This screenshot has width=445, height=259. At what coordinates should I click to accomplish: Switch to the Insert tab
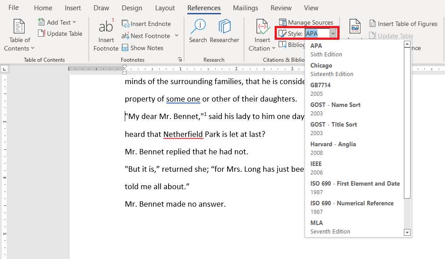pos(72,8)
